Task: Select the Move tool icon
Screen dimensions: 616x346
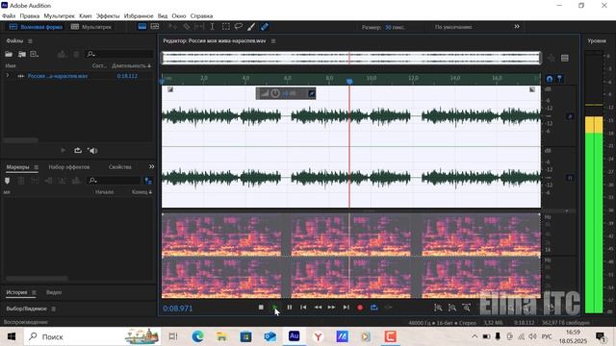Action: tap(172, 27)
